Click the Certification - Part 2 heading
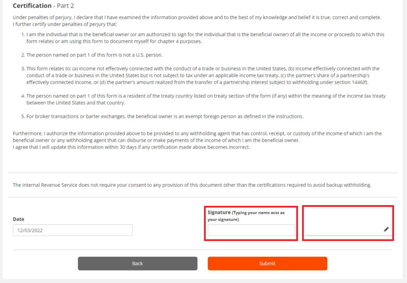The image size is (407, 283). click(43, 6)
